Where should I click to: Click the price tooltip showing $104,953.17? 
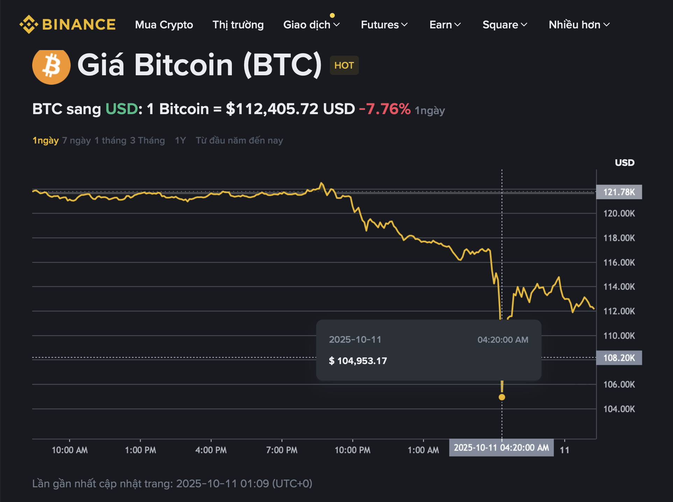[x=429, y=350]
